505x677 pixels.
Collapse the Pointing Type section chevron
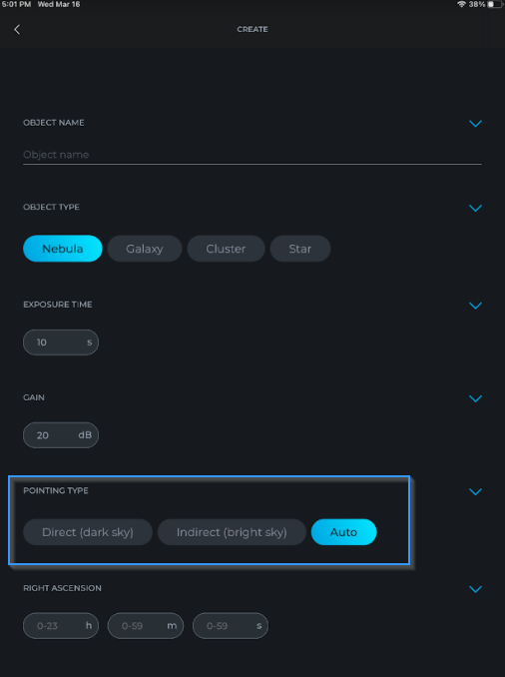pos(475,492)
